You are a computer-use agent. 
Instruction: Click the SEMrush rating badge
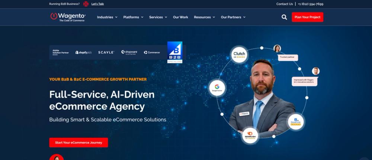click(x=250, y=135)
